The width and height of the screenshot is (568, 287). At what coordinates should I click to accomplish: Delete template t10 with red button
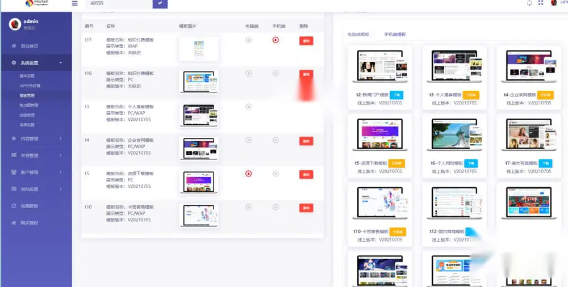coord(306,208)
